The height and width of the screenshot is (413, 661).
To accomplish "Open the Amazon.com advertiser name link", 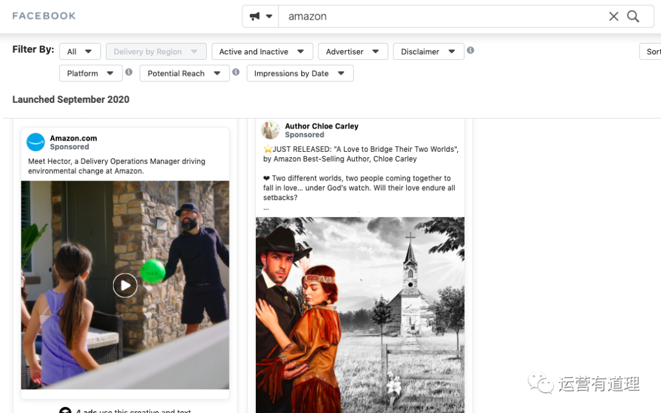I will [73, 138].
